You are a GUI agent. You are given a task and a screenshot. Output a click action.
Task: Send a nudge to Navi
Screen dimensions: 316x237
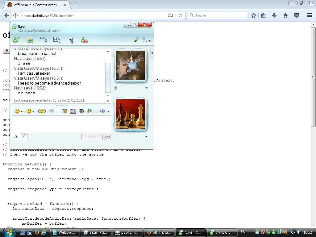tap(42, 111)
